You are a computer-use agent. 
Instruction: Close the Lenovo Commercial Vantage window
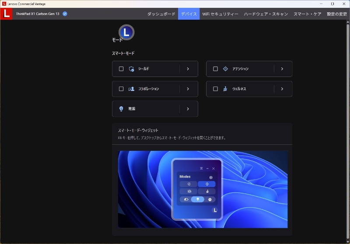(344, 4)
